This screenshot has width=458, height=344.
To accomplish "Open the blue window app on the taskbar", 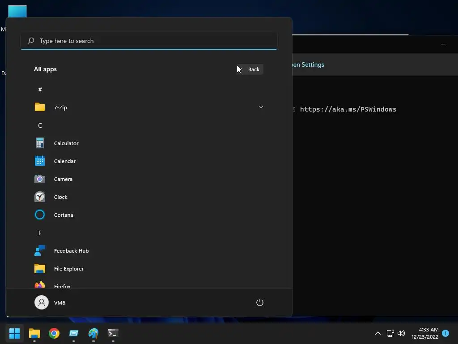I will tap(74, 333).
